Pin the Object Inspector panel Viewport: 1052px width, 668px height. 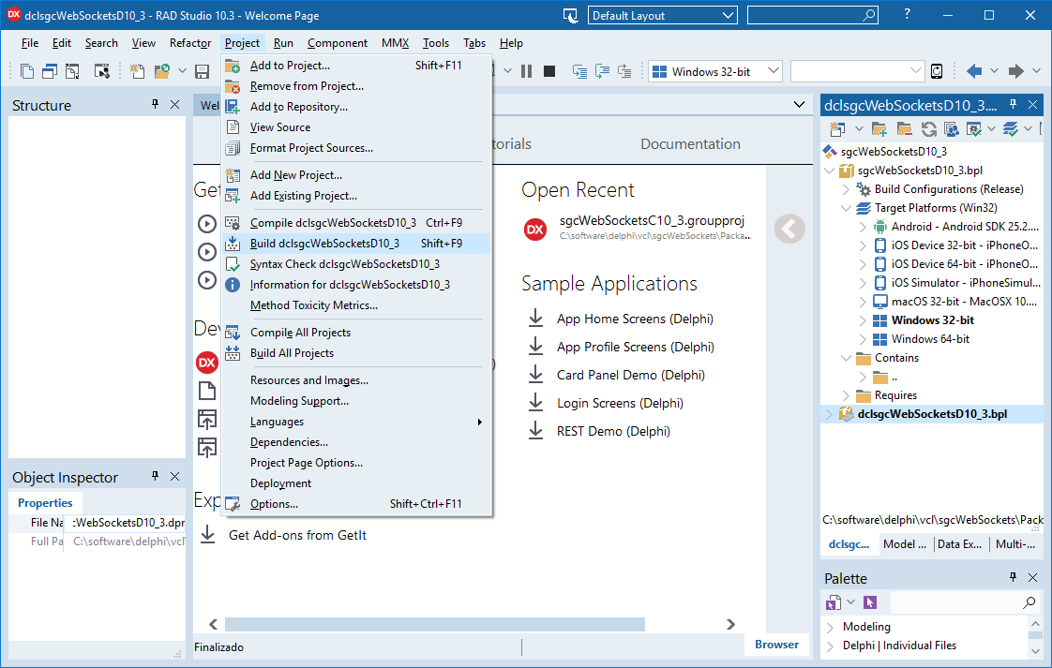tap(156, 476)
